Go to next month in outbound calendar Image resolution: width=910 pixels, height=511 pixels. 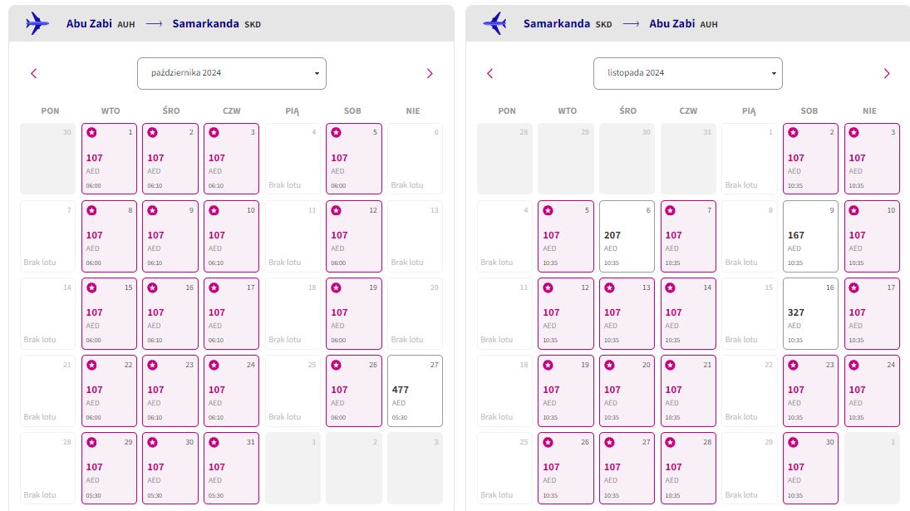point(430,74)
